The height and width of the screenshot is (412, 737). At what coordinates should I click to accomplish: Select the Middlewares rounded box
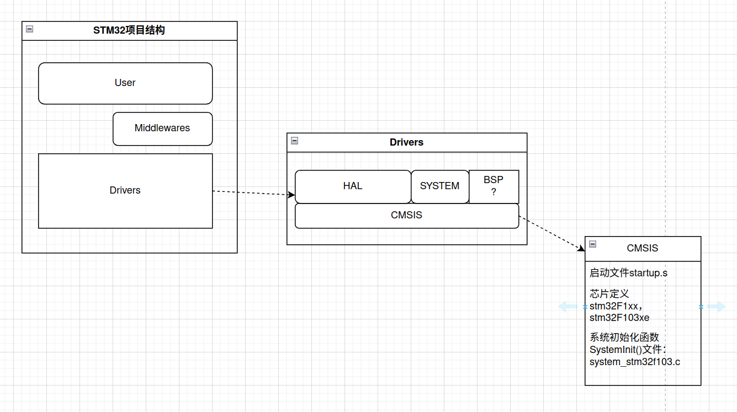coord(163,129)
